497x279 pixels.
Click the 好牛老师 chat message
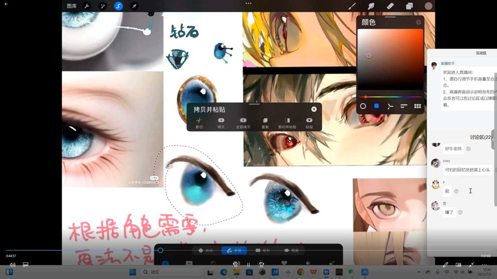tap(453, 149)
